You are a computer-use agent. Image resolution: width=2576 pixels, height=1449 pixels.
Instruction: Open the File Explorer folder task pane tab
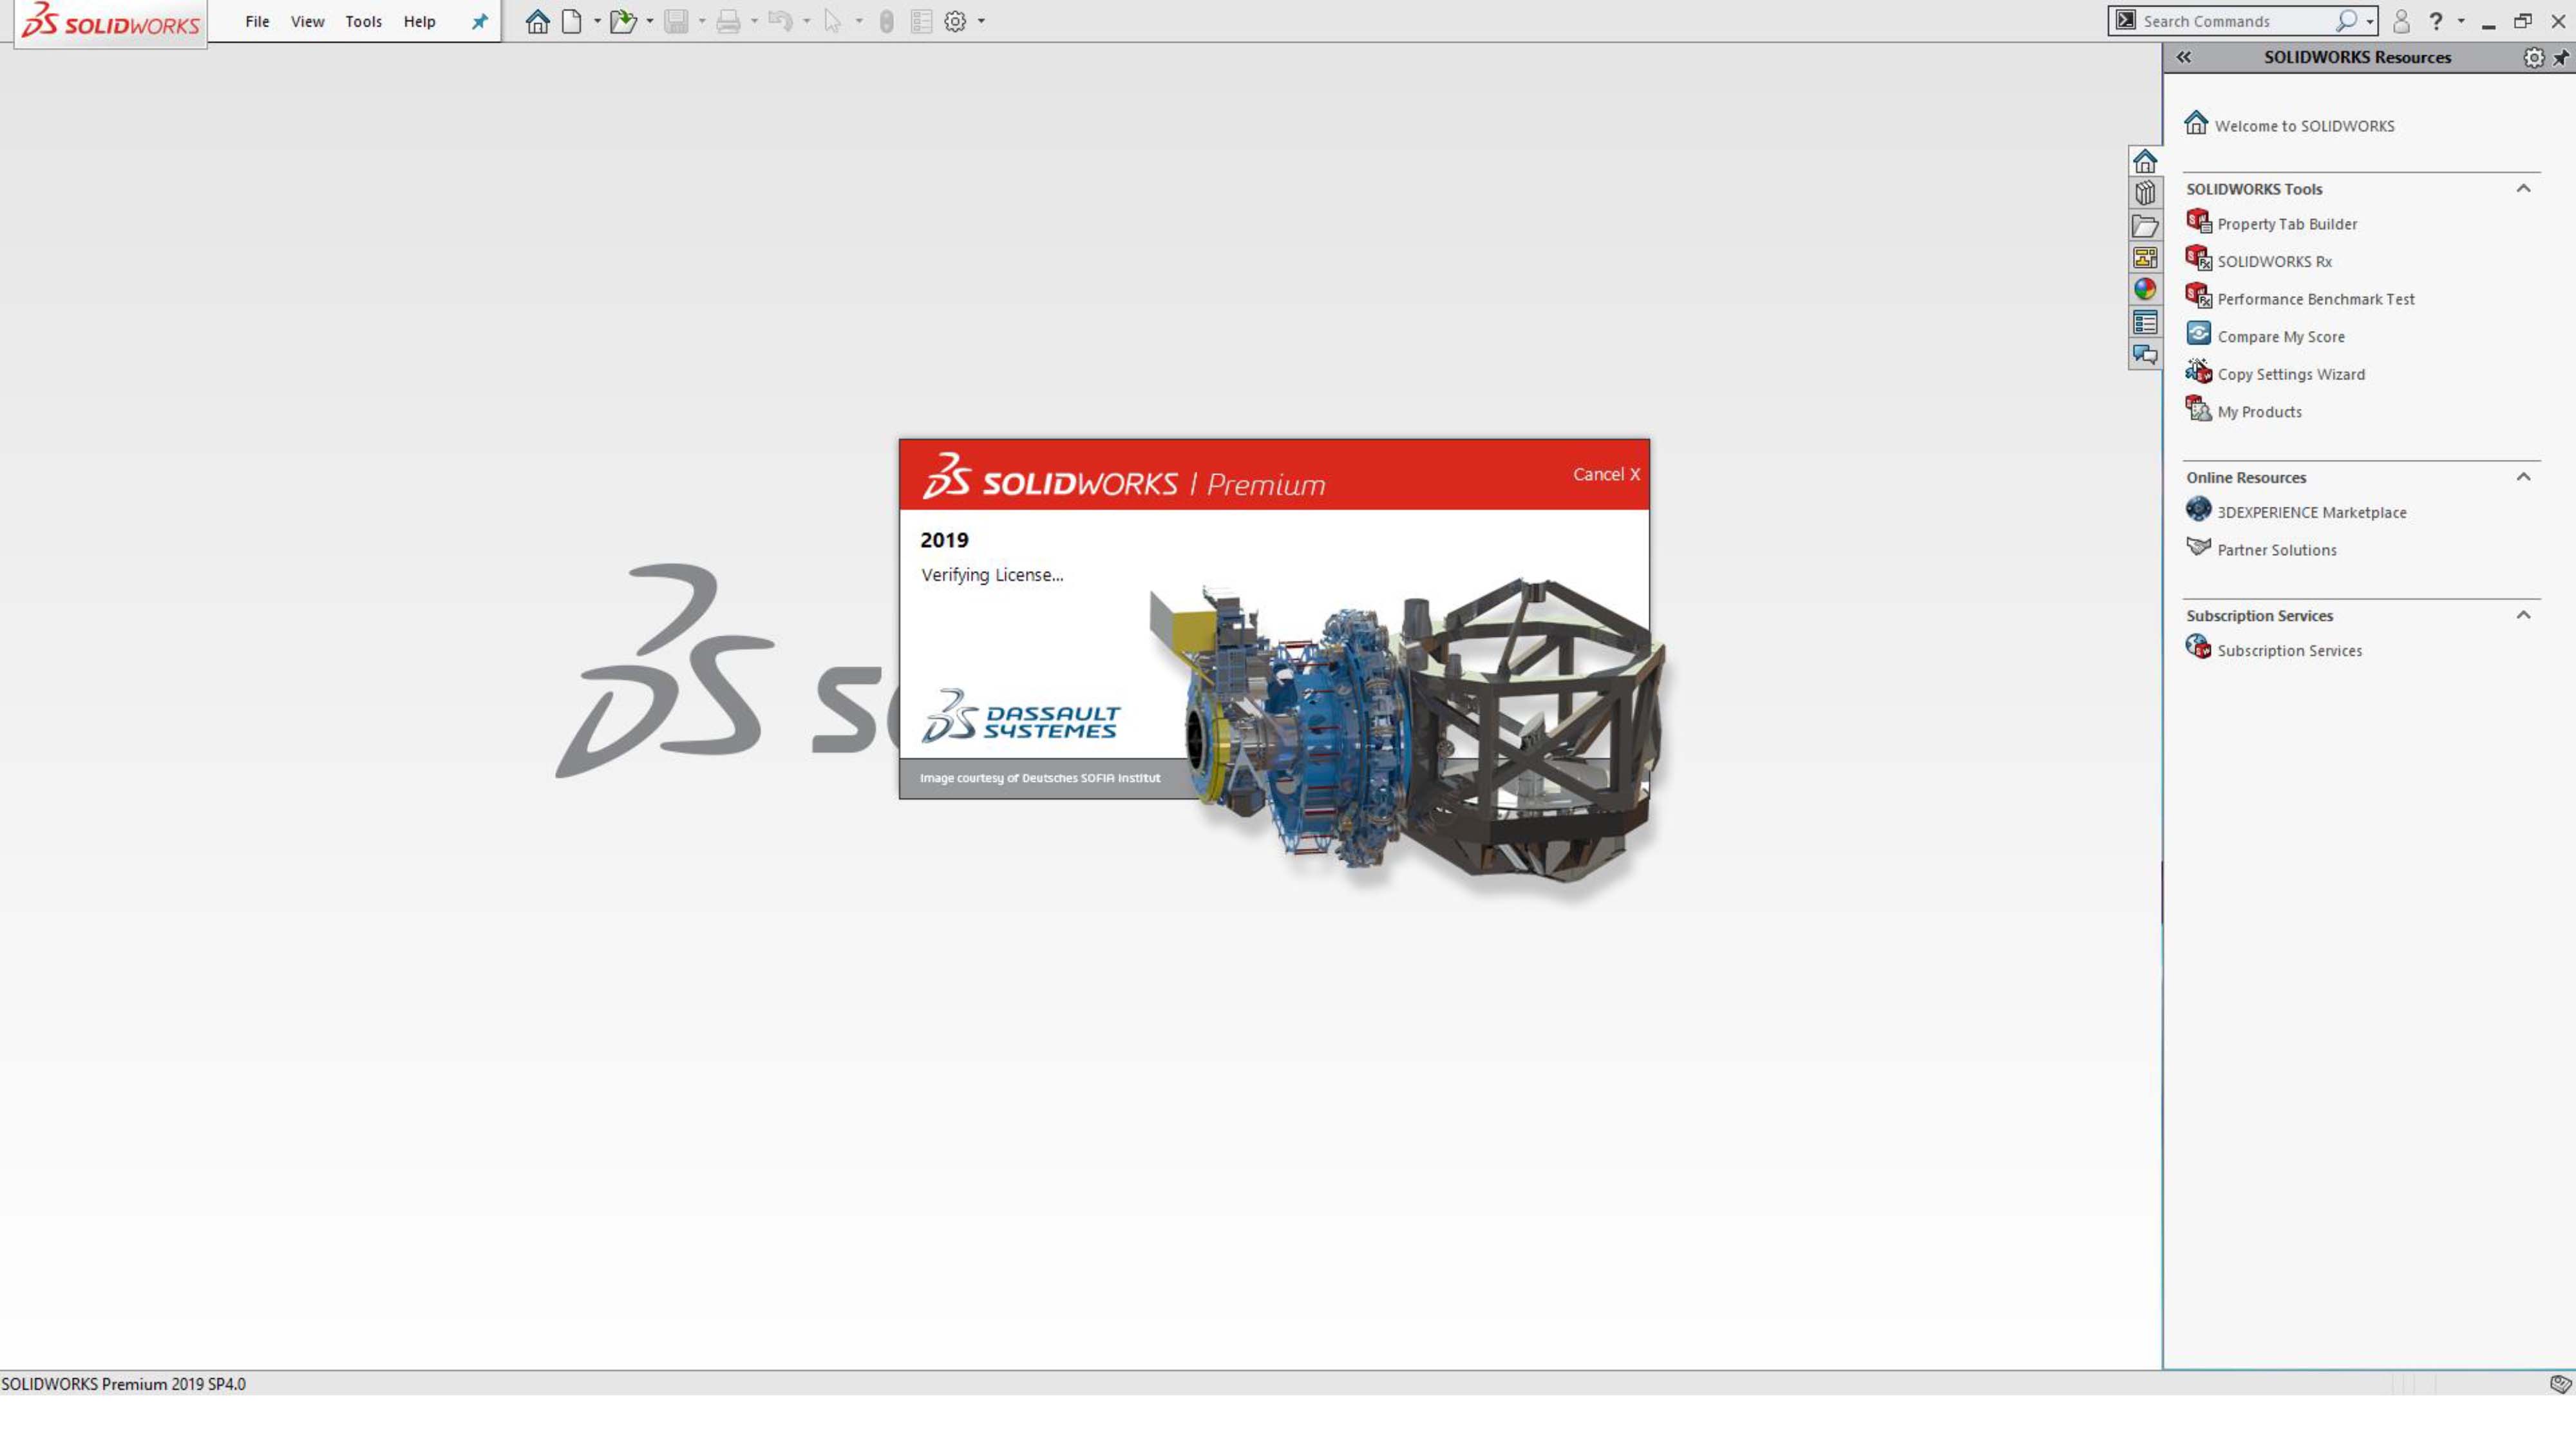(x=2145, y=226)
